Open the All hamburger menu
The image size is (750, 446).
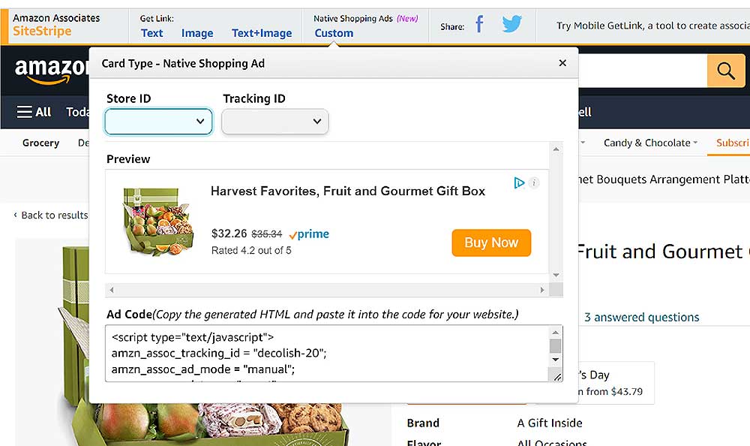(x=34, y=111)
